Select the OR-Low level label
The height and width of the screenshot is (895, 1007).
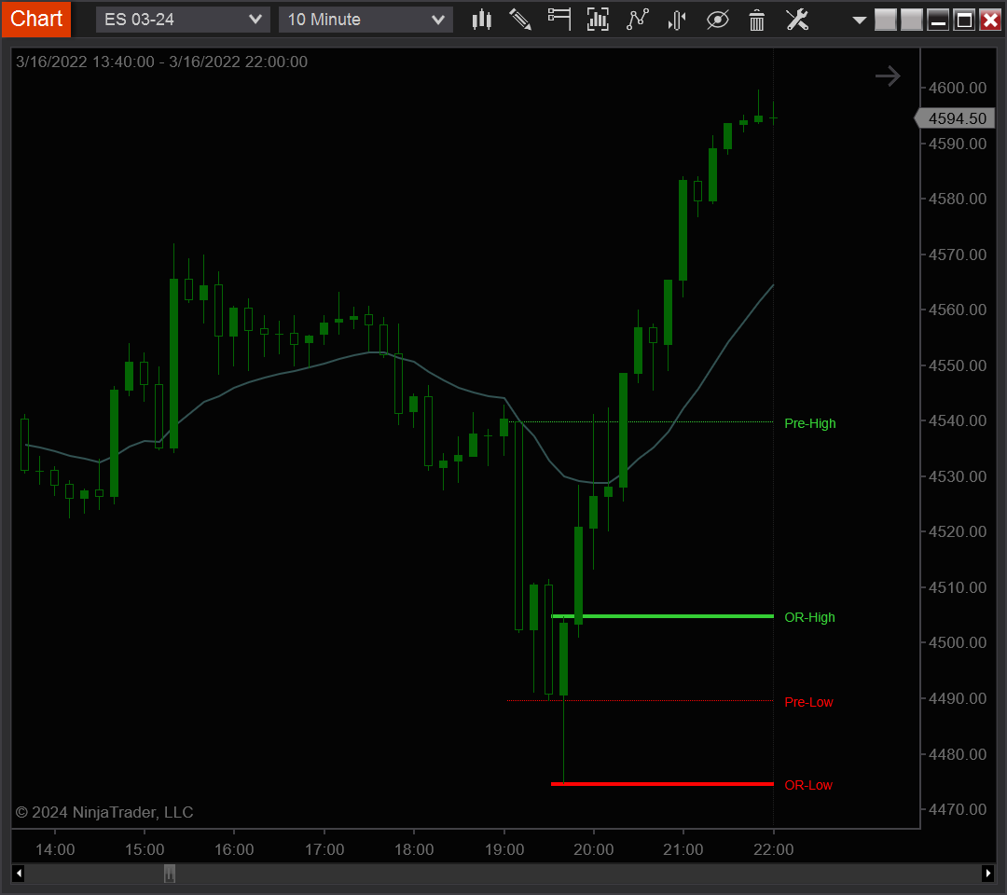tap(807, 785)
